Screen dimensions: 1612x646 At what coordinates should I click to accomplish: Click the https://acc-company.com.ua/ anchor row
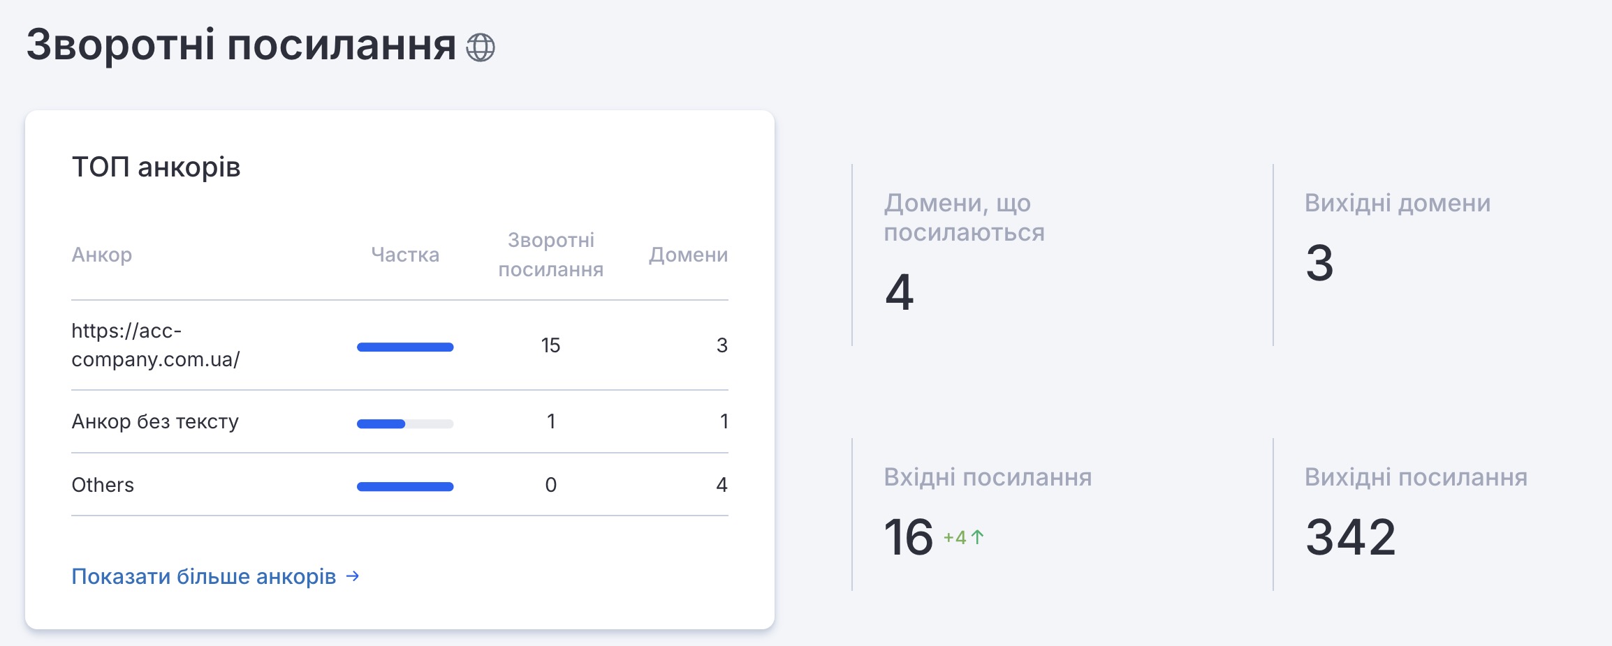[155, 345]
